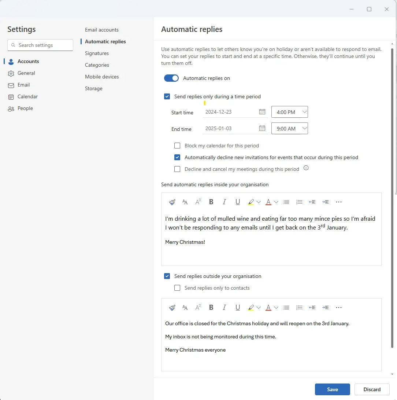Click info icon beside Decline and cancel meetings

(x=306, y=168)
